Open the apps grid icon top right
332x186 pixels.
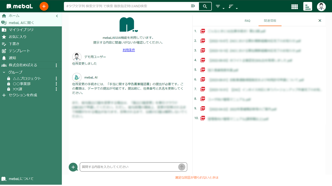(294, 6)
